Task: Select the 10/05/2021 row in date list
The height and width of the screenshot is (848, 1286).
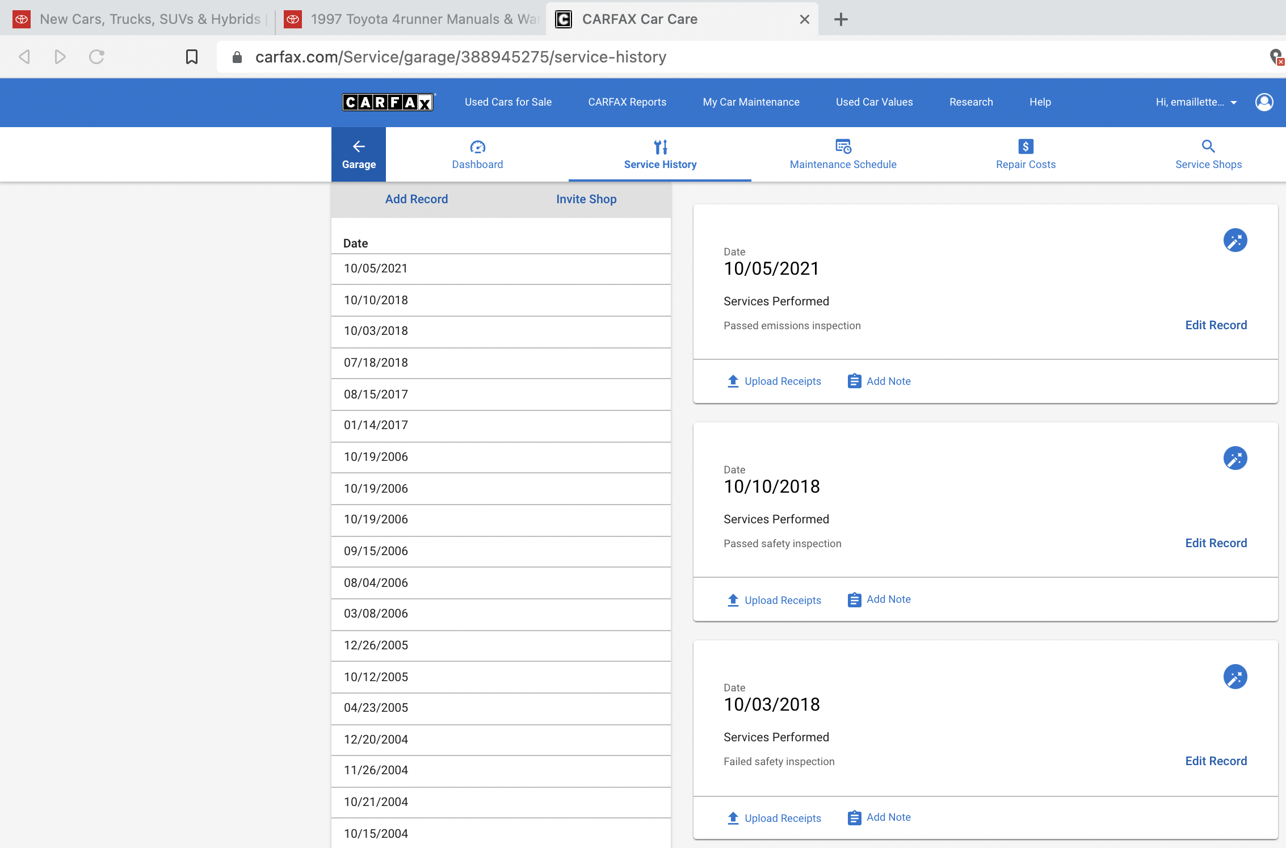Action: 501,268
